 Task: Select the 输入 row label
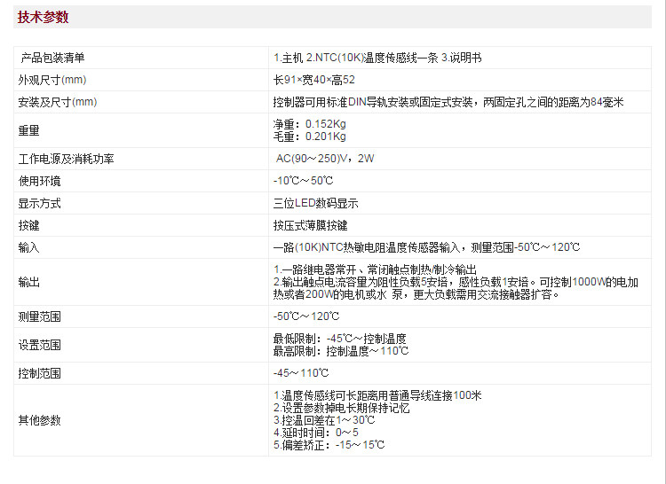coord(29,247)
